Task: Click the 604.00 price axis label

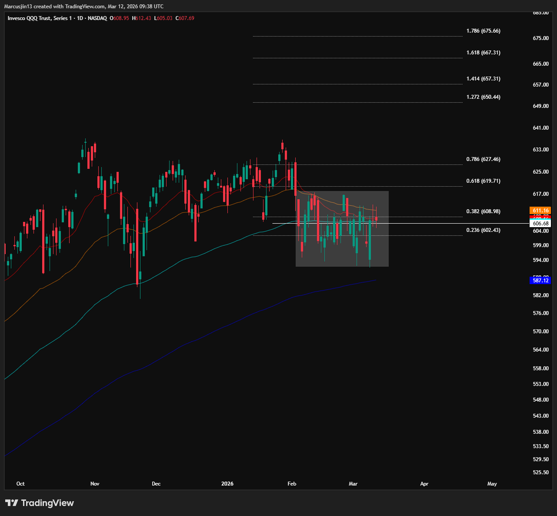Action: point(541,231)
